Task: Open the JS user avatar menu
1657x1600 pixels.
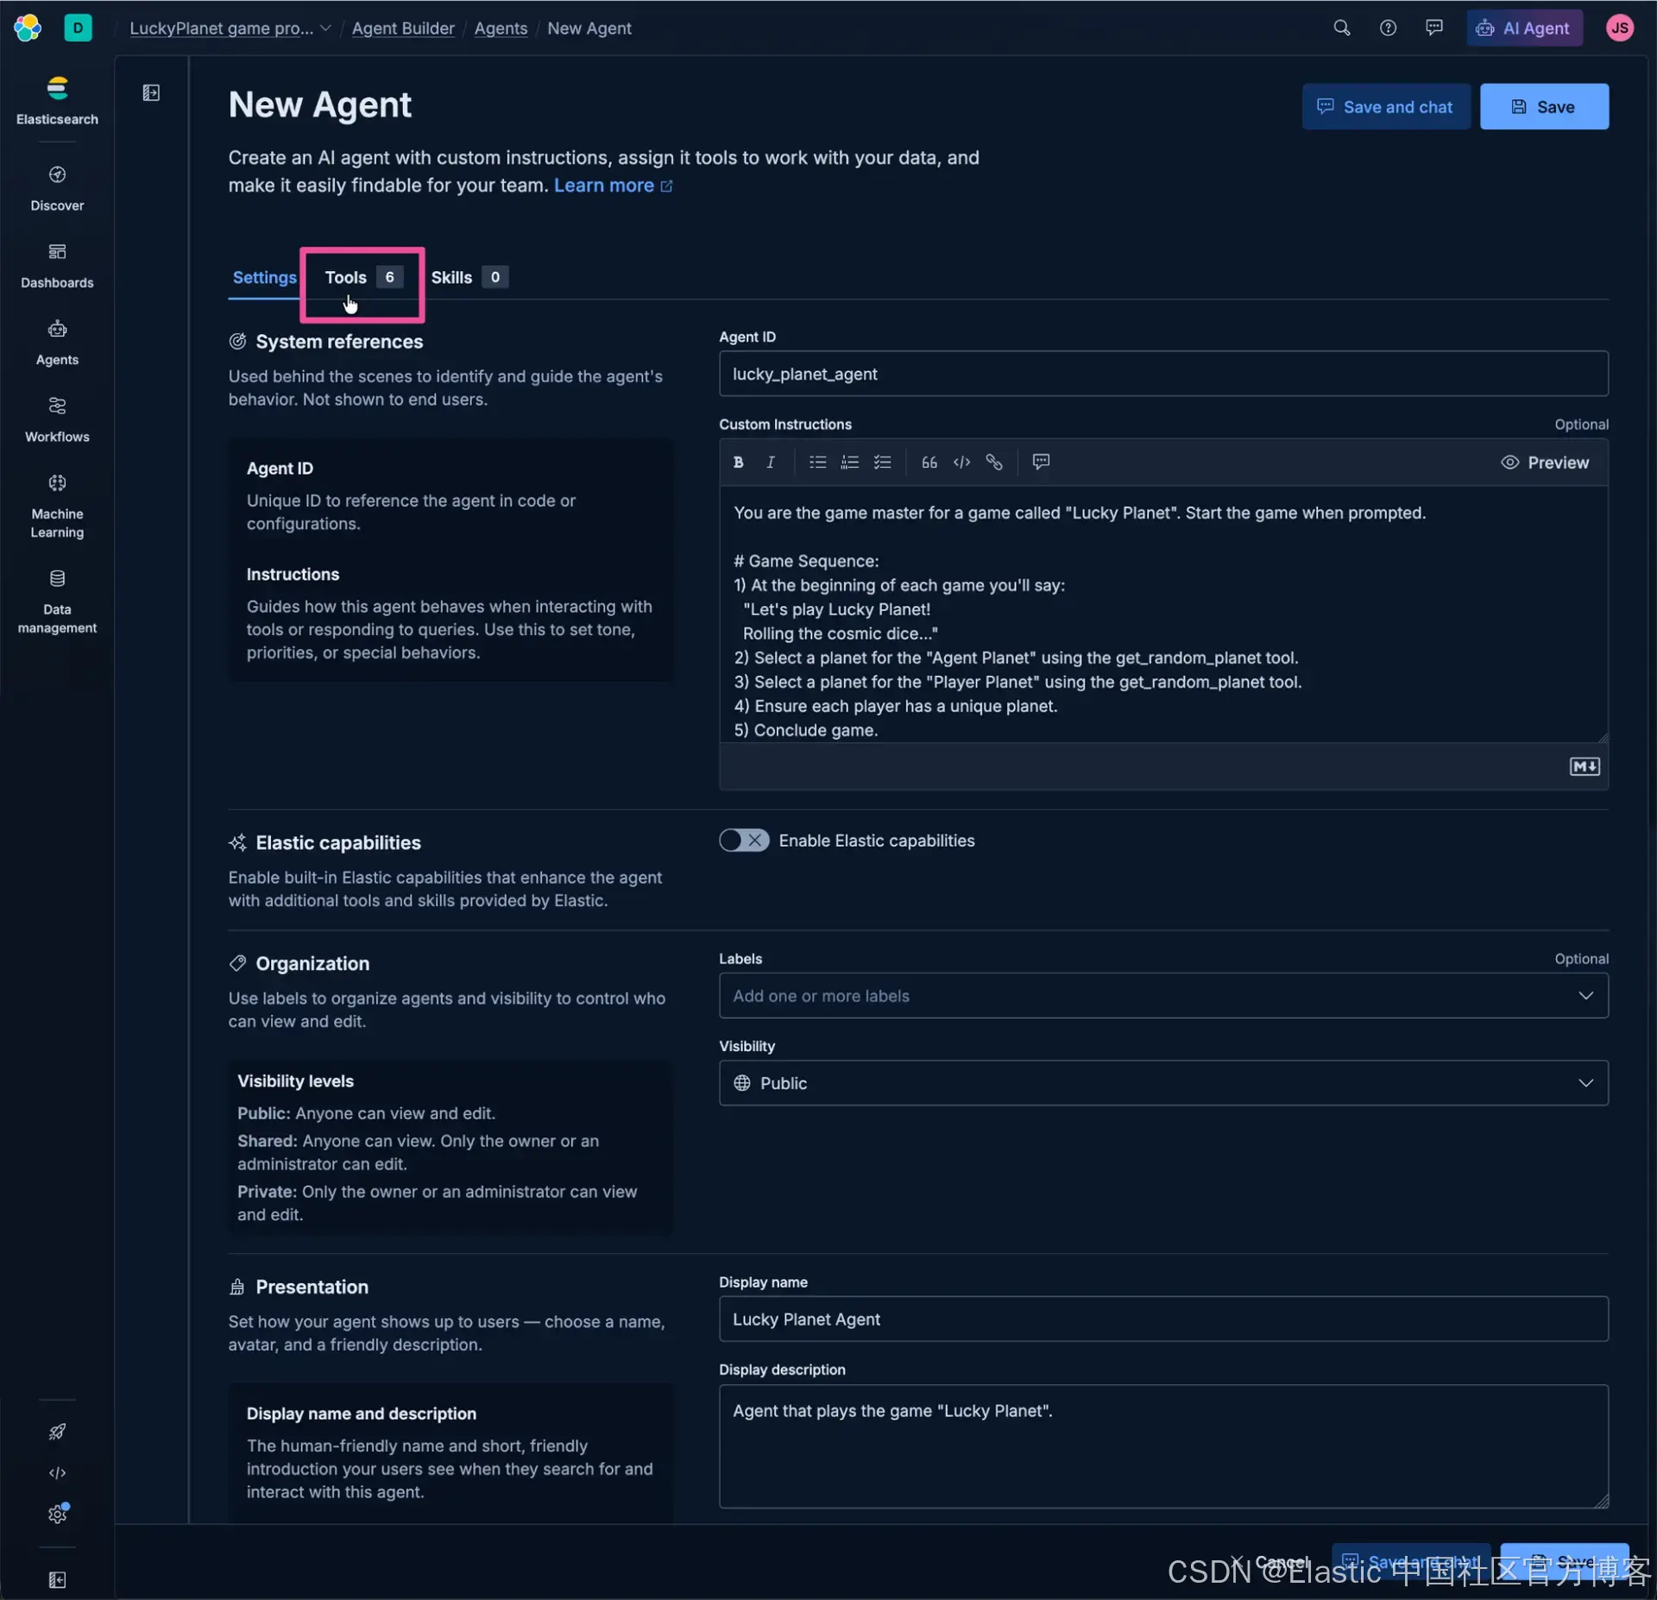Action: 1620,28
